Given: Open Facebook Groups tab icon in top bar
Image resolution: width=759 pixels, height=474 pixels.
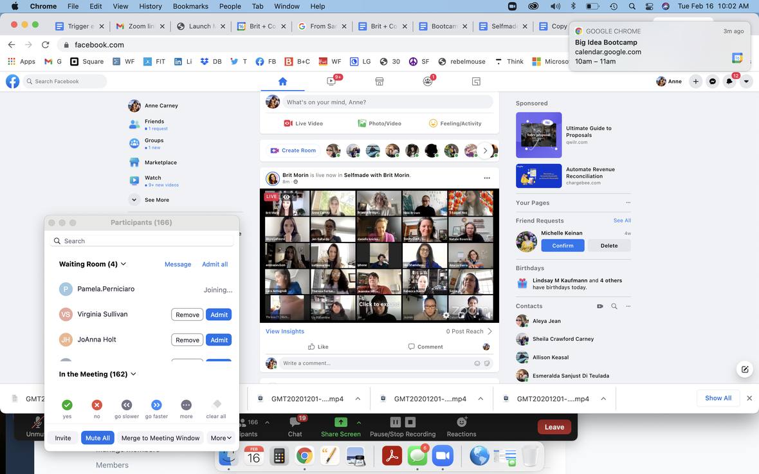Looking at the screenshot, I should [x=428, y=81].
